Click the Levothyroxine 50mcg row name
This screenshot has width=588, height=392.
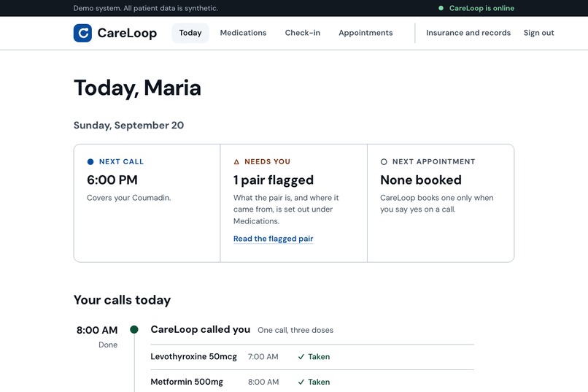[x=193, y=356]
